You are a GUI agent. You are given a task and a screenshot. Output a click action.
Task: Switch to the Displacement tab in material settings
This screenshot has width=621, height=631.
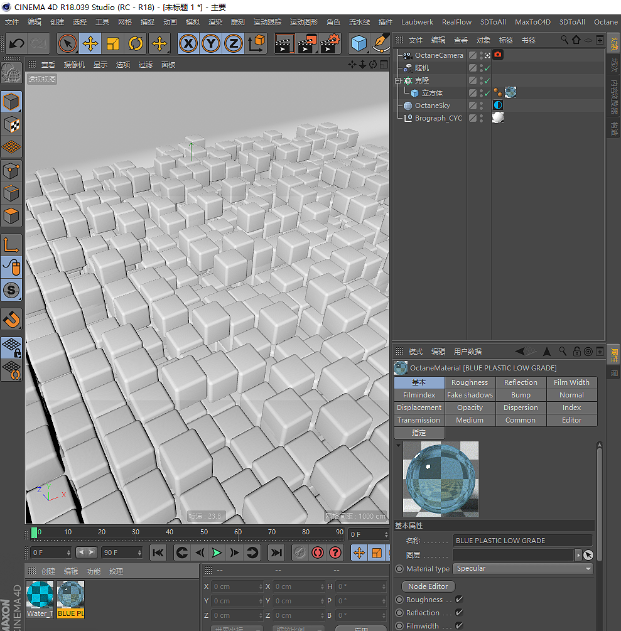pos(419,407)
